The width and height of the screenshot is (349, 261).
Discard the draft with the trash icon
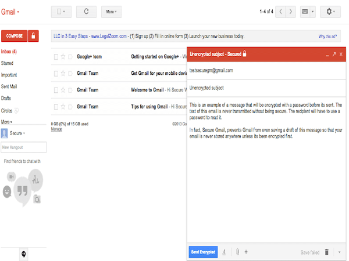pyautogui.click(x=327, y=252)
